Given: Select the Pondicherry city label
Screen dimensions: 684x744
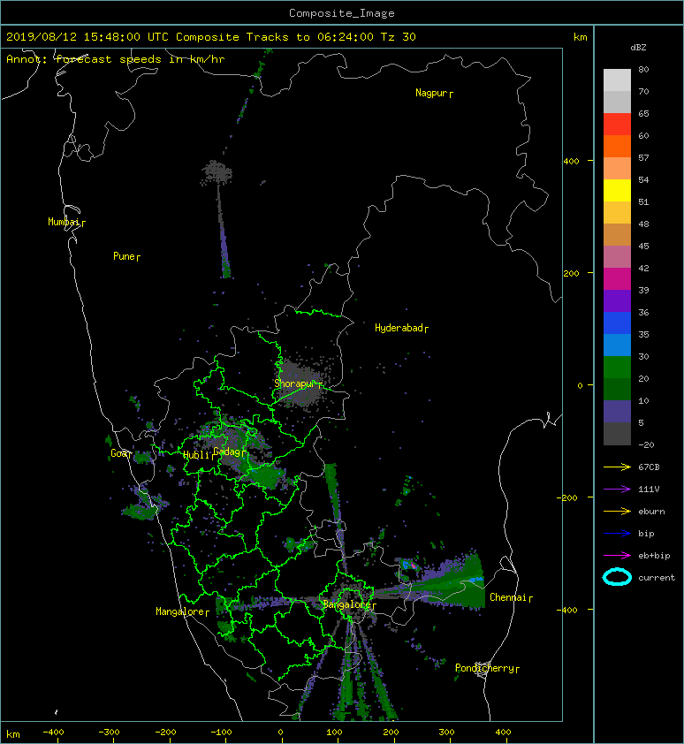Looking at the screenshot, I should pos(487,668).
